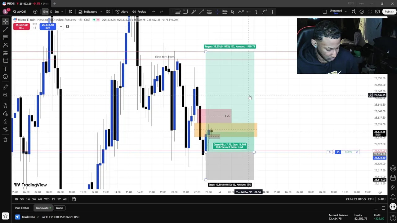
Task: Click the compare or add symbol plus icon
Action: tap(35, 11)
